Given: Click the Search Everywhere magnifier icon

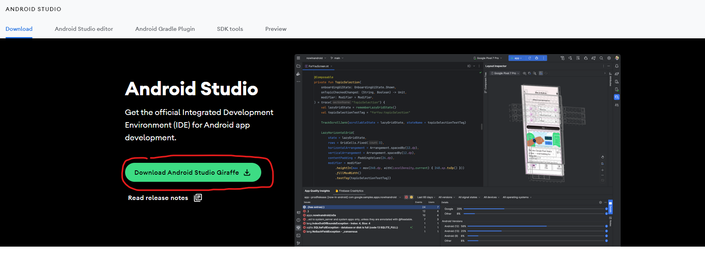Looking at the screenshot, I should pyautogui.click(x=601, y=58).
